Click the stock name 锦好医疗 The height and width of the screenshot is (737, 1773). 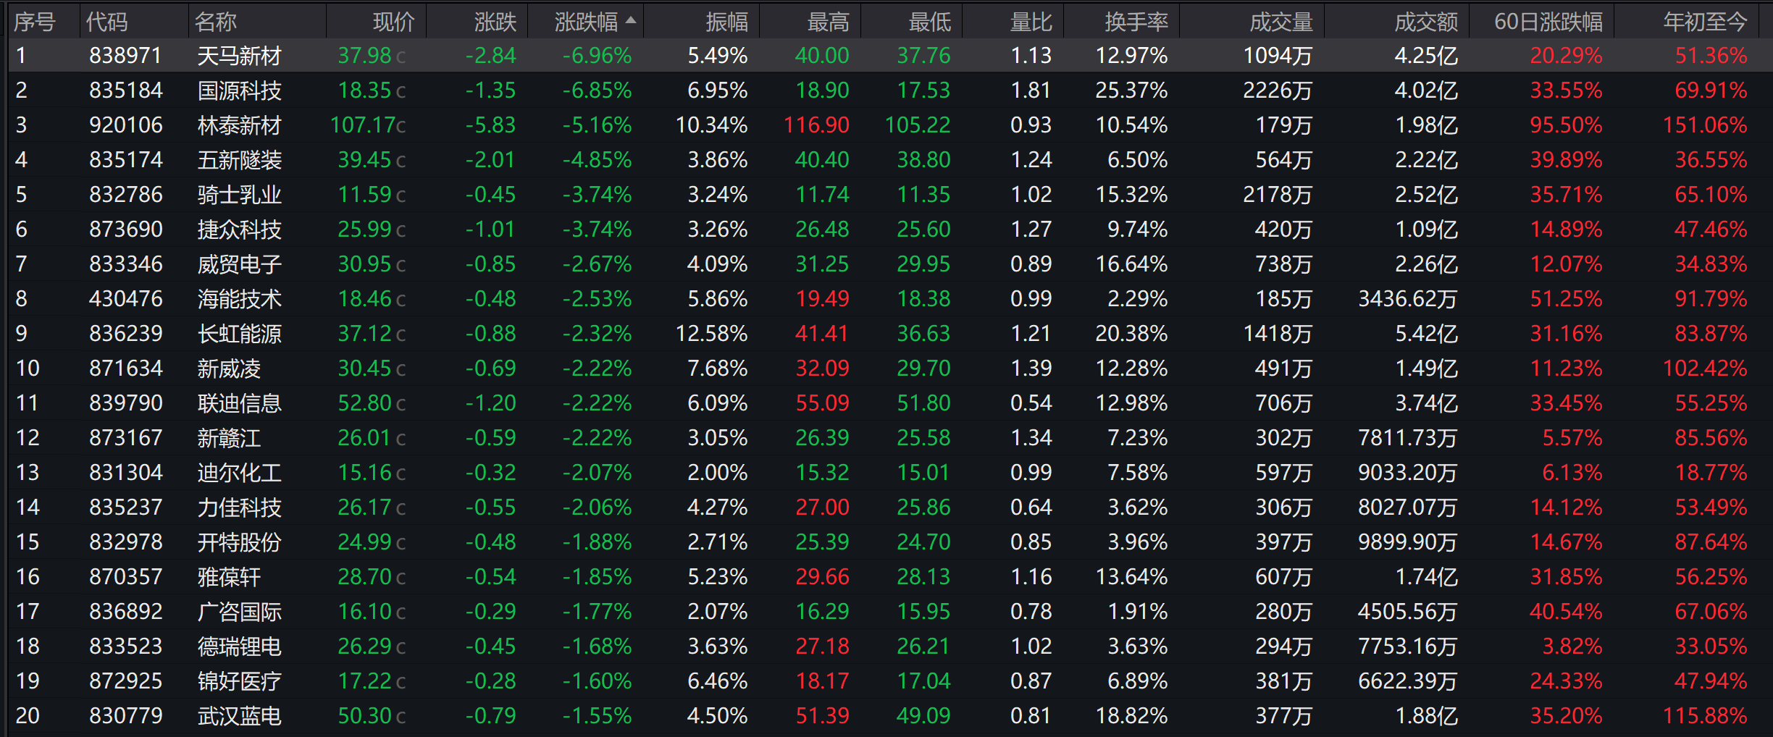tap(239, 681)
